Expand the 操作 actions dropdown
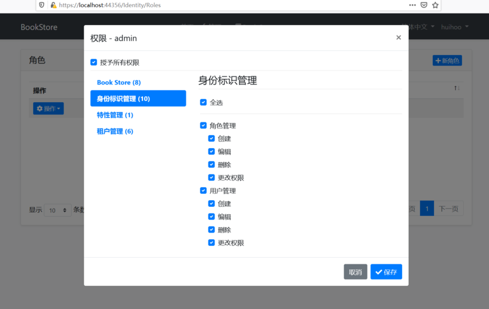This screenshot has width=489, height=309. tap(48, 108)
